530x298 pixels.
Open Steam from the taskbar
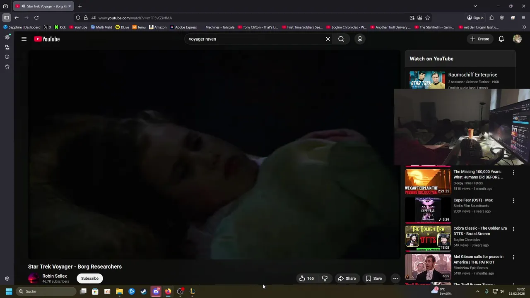[x=144, y=291]
